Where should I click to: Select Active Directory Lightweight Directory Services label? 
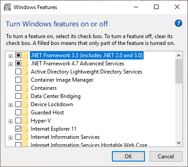pyautogui.click(x=87, y=72)
